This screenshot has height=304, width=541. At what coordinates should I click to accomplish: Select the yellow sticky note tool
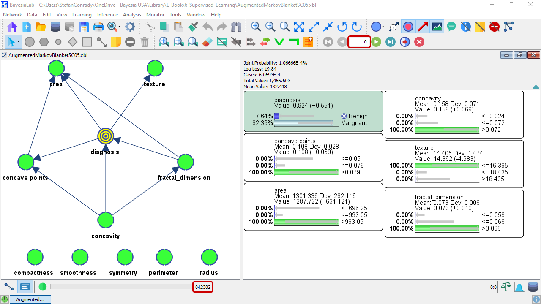click(x=116, y=42)
